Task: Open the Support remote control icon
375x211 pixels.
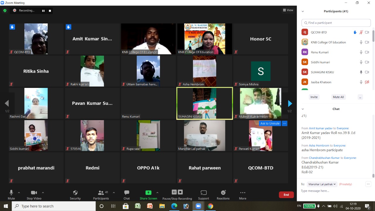Action: point(203,193)
